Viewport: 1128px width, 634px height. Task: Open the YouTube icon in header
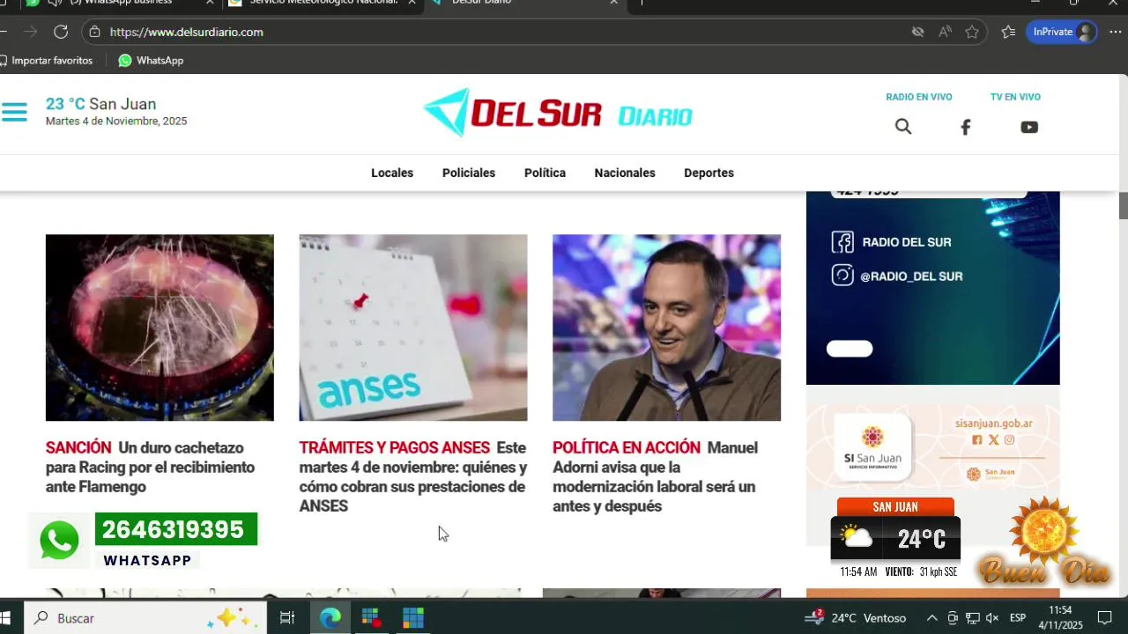coord(1029,127)
